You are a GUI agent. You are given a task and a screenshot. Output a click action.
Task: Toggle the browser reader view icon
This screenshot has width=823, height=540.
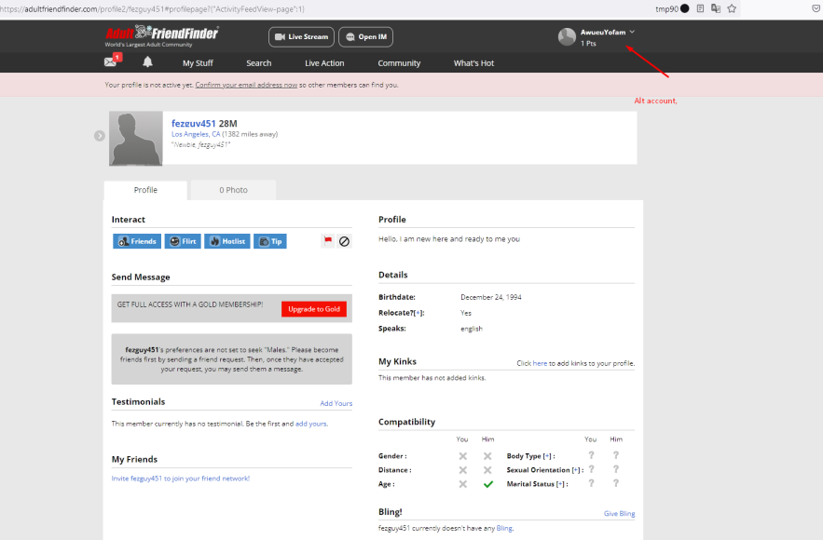click(700, 8)
